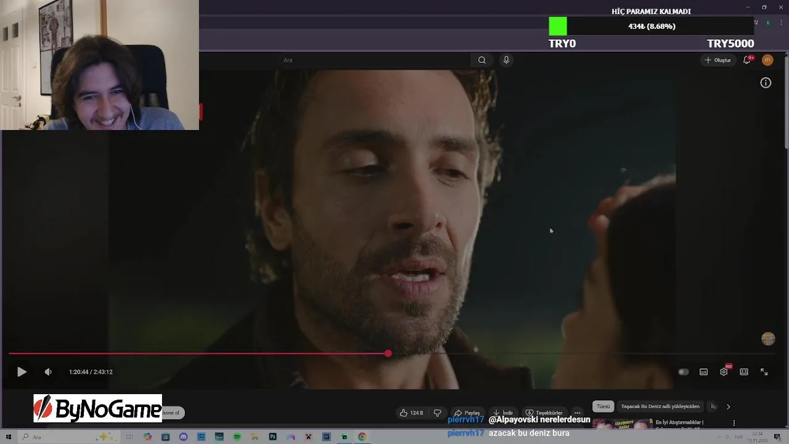
Task: Select the Tümü filter chip
Action: [603, 406]
